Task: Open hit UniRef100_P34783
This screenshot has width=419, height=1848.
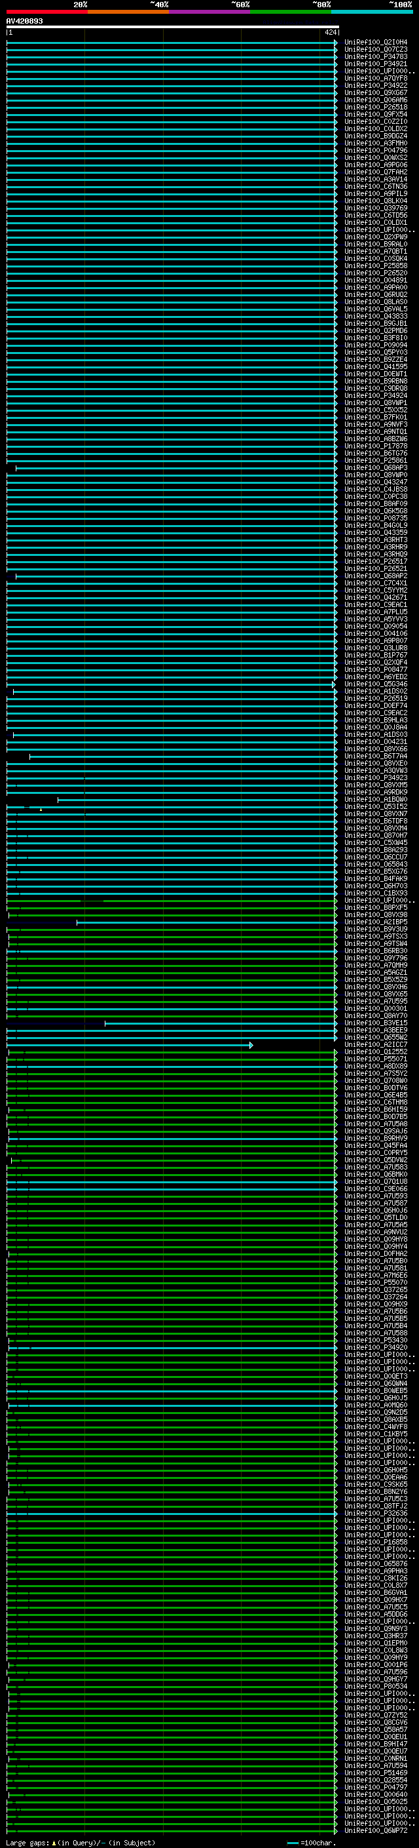Action: pyautogui.click(x=376, y=56)
